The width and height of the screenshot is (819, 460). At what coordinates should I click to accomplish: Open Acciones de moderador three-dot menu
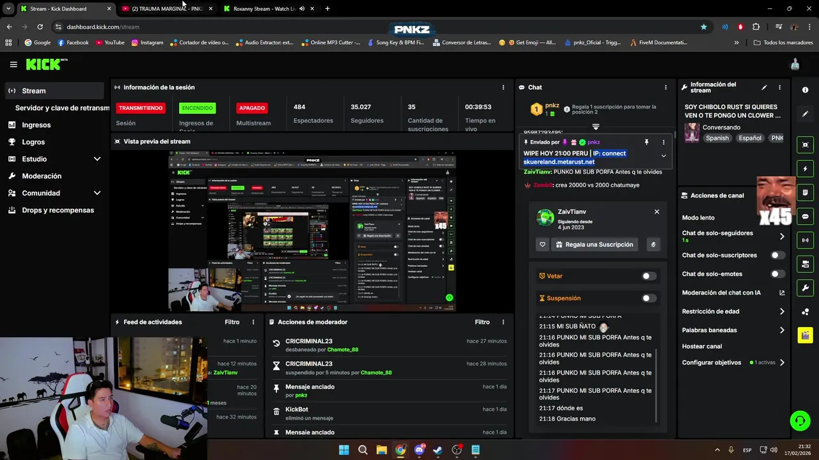coord(503,323)
